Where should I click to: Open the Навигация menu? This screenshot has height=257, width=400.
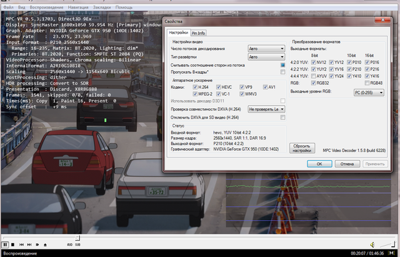point(78,8)
